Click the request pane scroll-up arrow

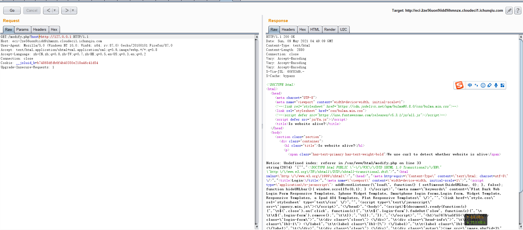click(257, 36)
